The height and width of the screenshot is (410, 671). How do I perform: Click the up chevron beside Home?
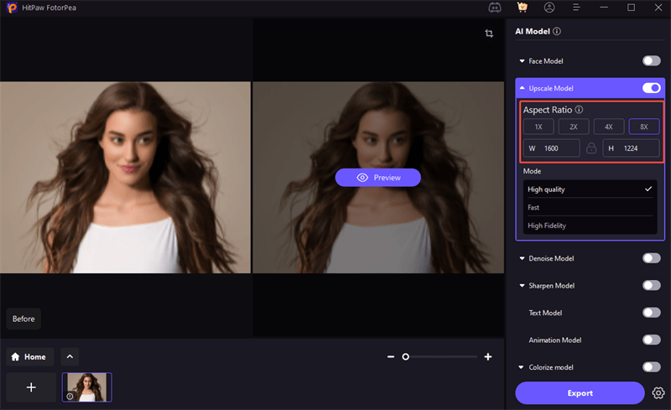(x=70, y=356)
